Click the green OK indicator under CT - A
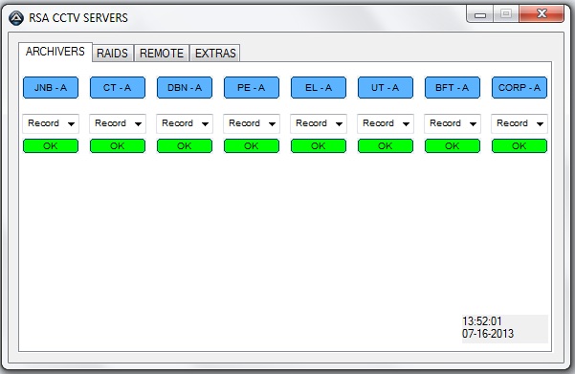This screenshot has width=575, height=374. click(118, 146)
